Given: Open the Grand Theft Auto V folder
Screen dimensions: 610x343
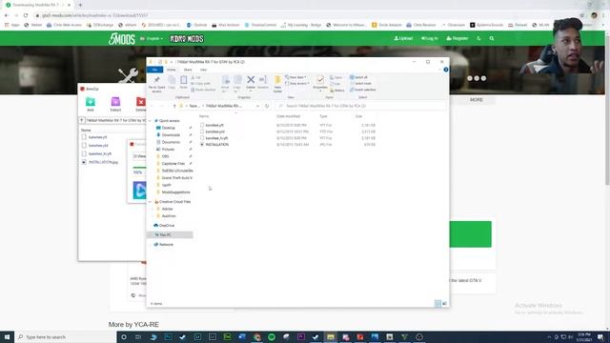Looking at the screenshot, I should point(177,178).
